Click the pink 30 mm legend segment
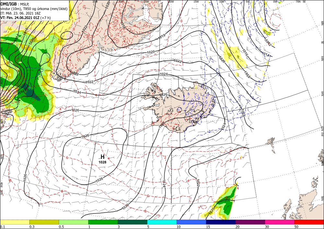Image resolution: width=324 pixels, height=229 pixels. coord(280,222)
